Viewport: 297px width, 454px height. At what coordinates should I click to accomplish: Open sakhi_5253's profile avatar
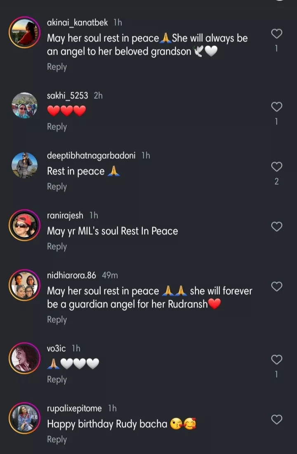[24, 106]
